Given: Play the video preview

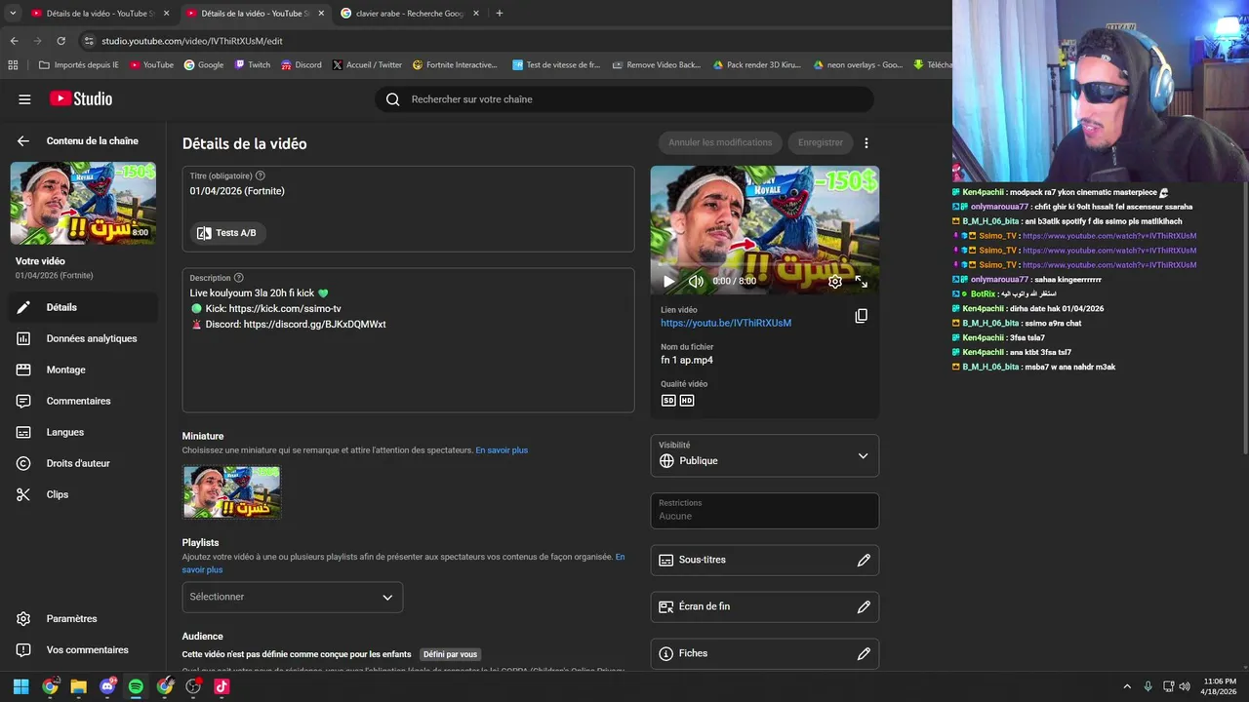Looking at the screenshot, I should pyautogui.click(x=668, y=281).
